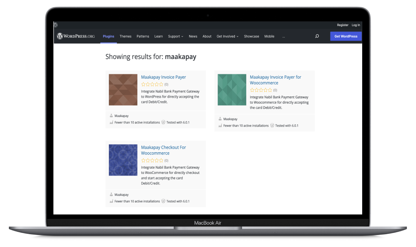Screen dimensions: 416x247
Task: Click the active installations chart icon under Maakapay Invoice Payer
Action: pos(111,122)
